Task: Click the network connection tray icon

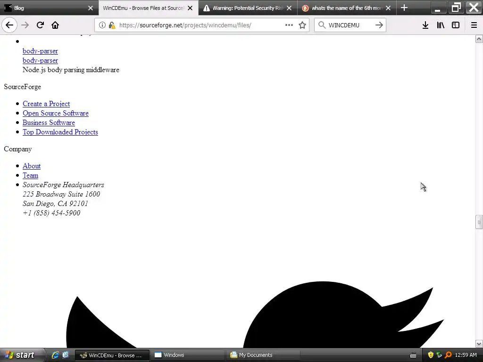Action: click(439, 355)
